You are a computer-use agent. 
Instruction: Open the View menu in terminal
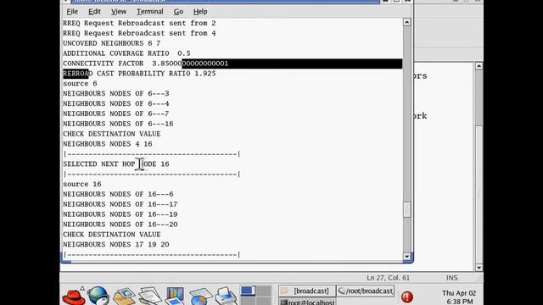[119, 11]
